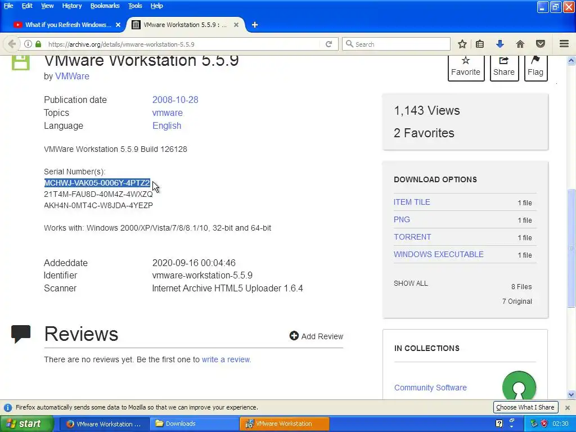Download ITEM TILE option
The image size is (576, 432).
(x=412, y=202)
